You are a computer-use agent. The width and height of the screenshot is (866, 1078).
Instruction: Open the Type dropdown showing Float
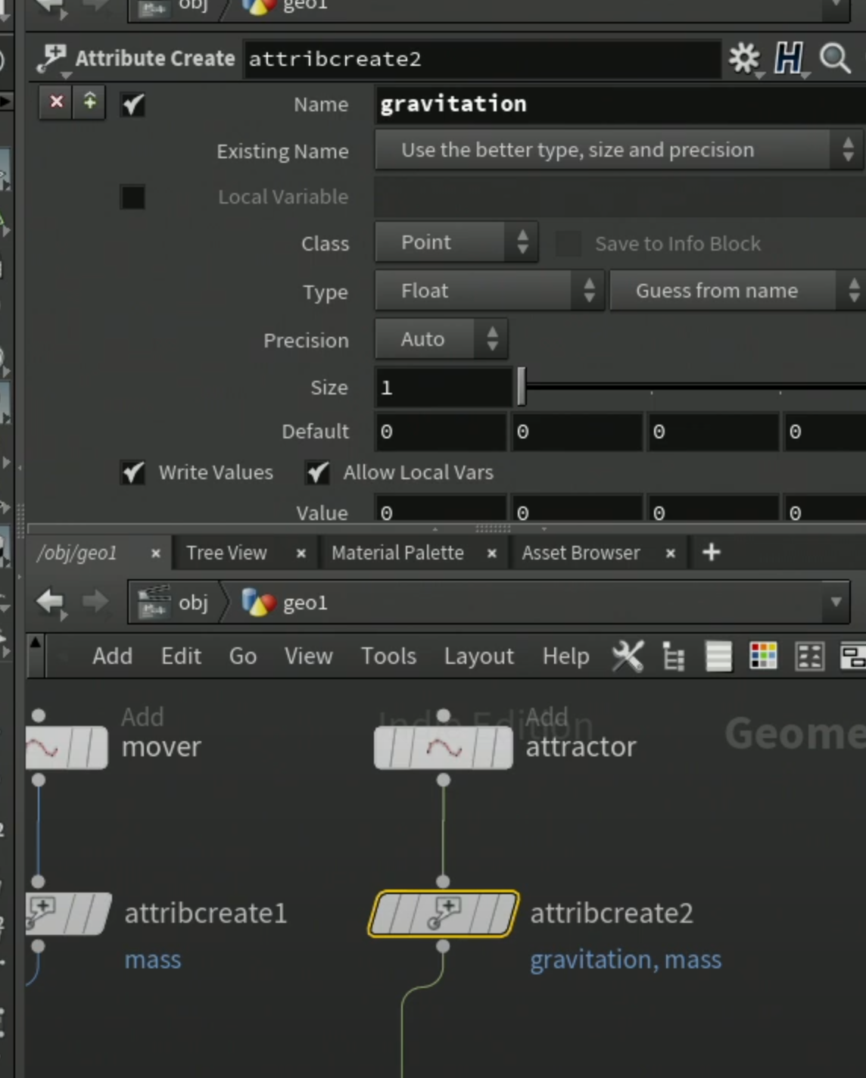pos(489,291)
